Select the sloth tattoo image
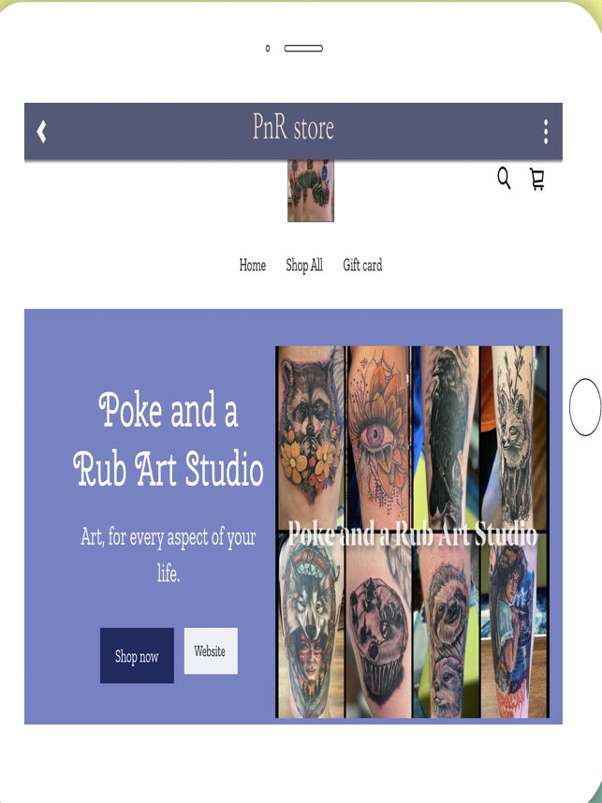The width and height of the screenshot is (602, 803). (x=446, y=625)
